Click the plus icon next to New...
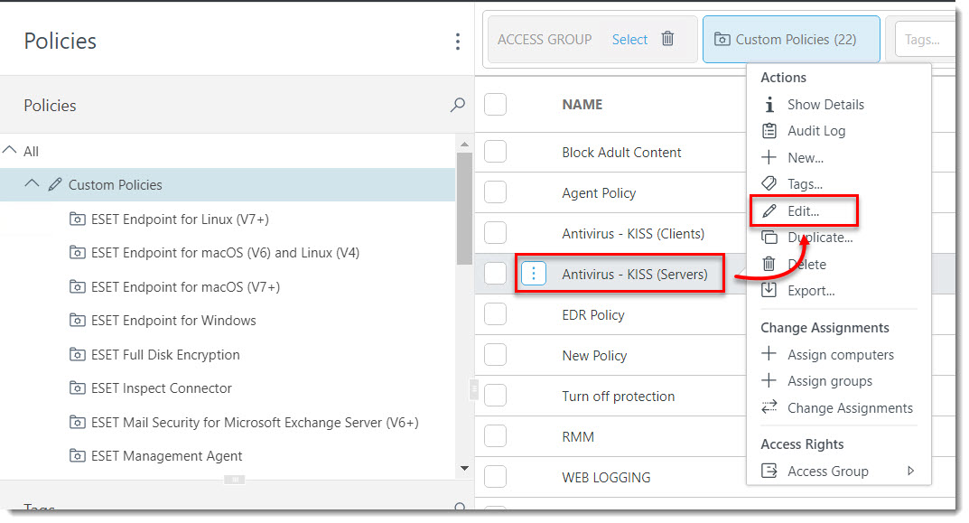The width and height of the screenshot is (969, 523). (769, 158)
